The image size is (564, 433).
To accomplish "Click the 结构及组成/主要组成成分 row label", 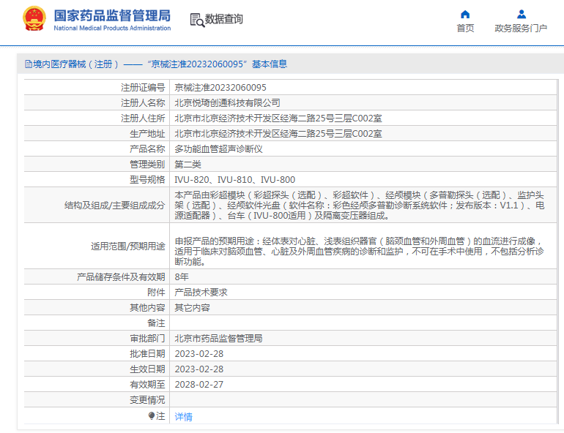I will click(114, 206).
